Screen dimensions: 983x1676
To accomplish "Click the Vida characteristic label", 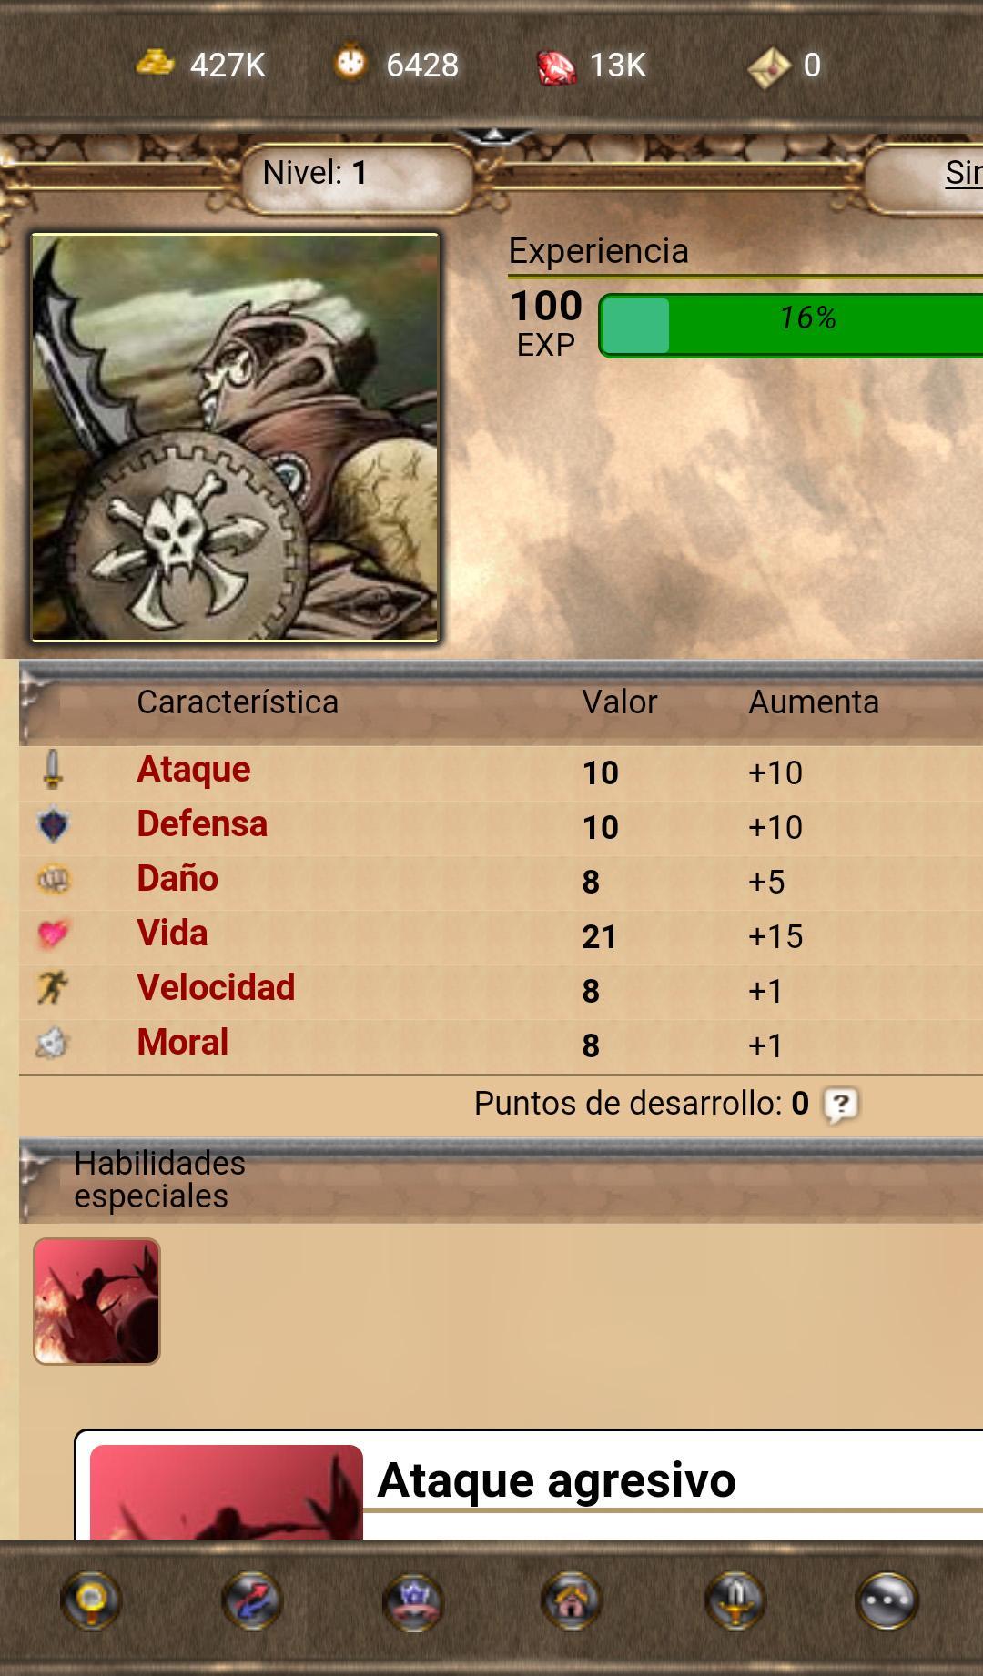I will point(172,934).
